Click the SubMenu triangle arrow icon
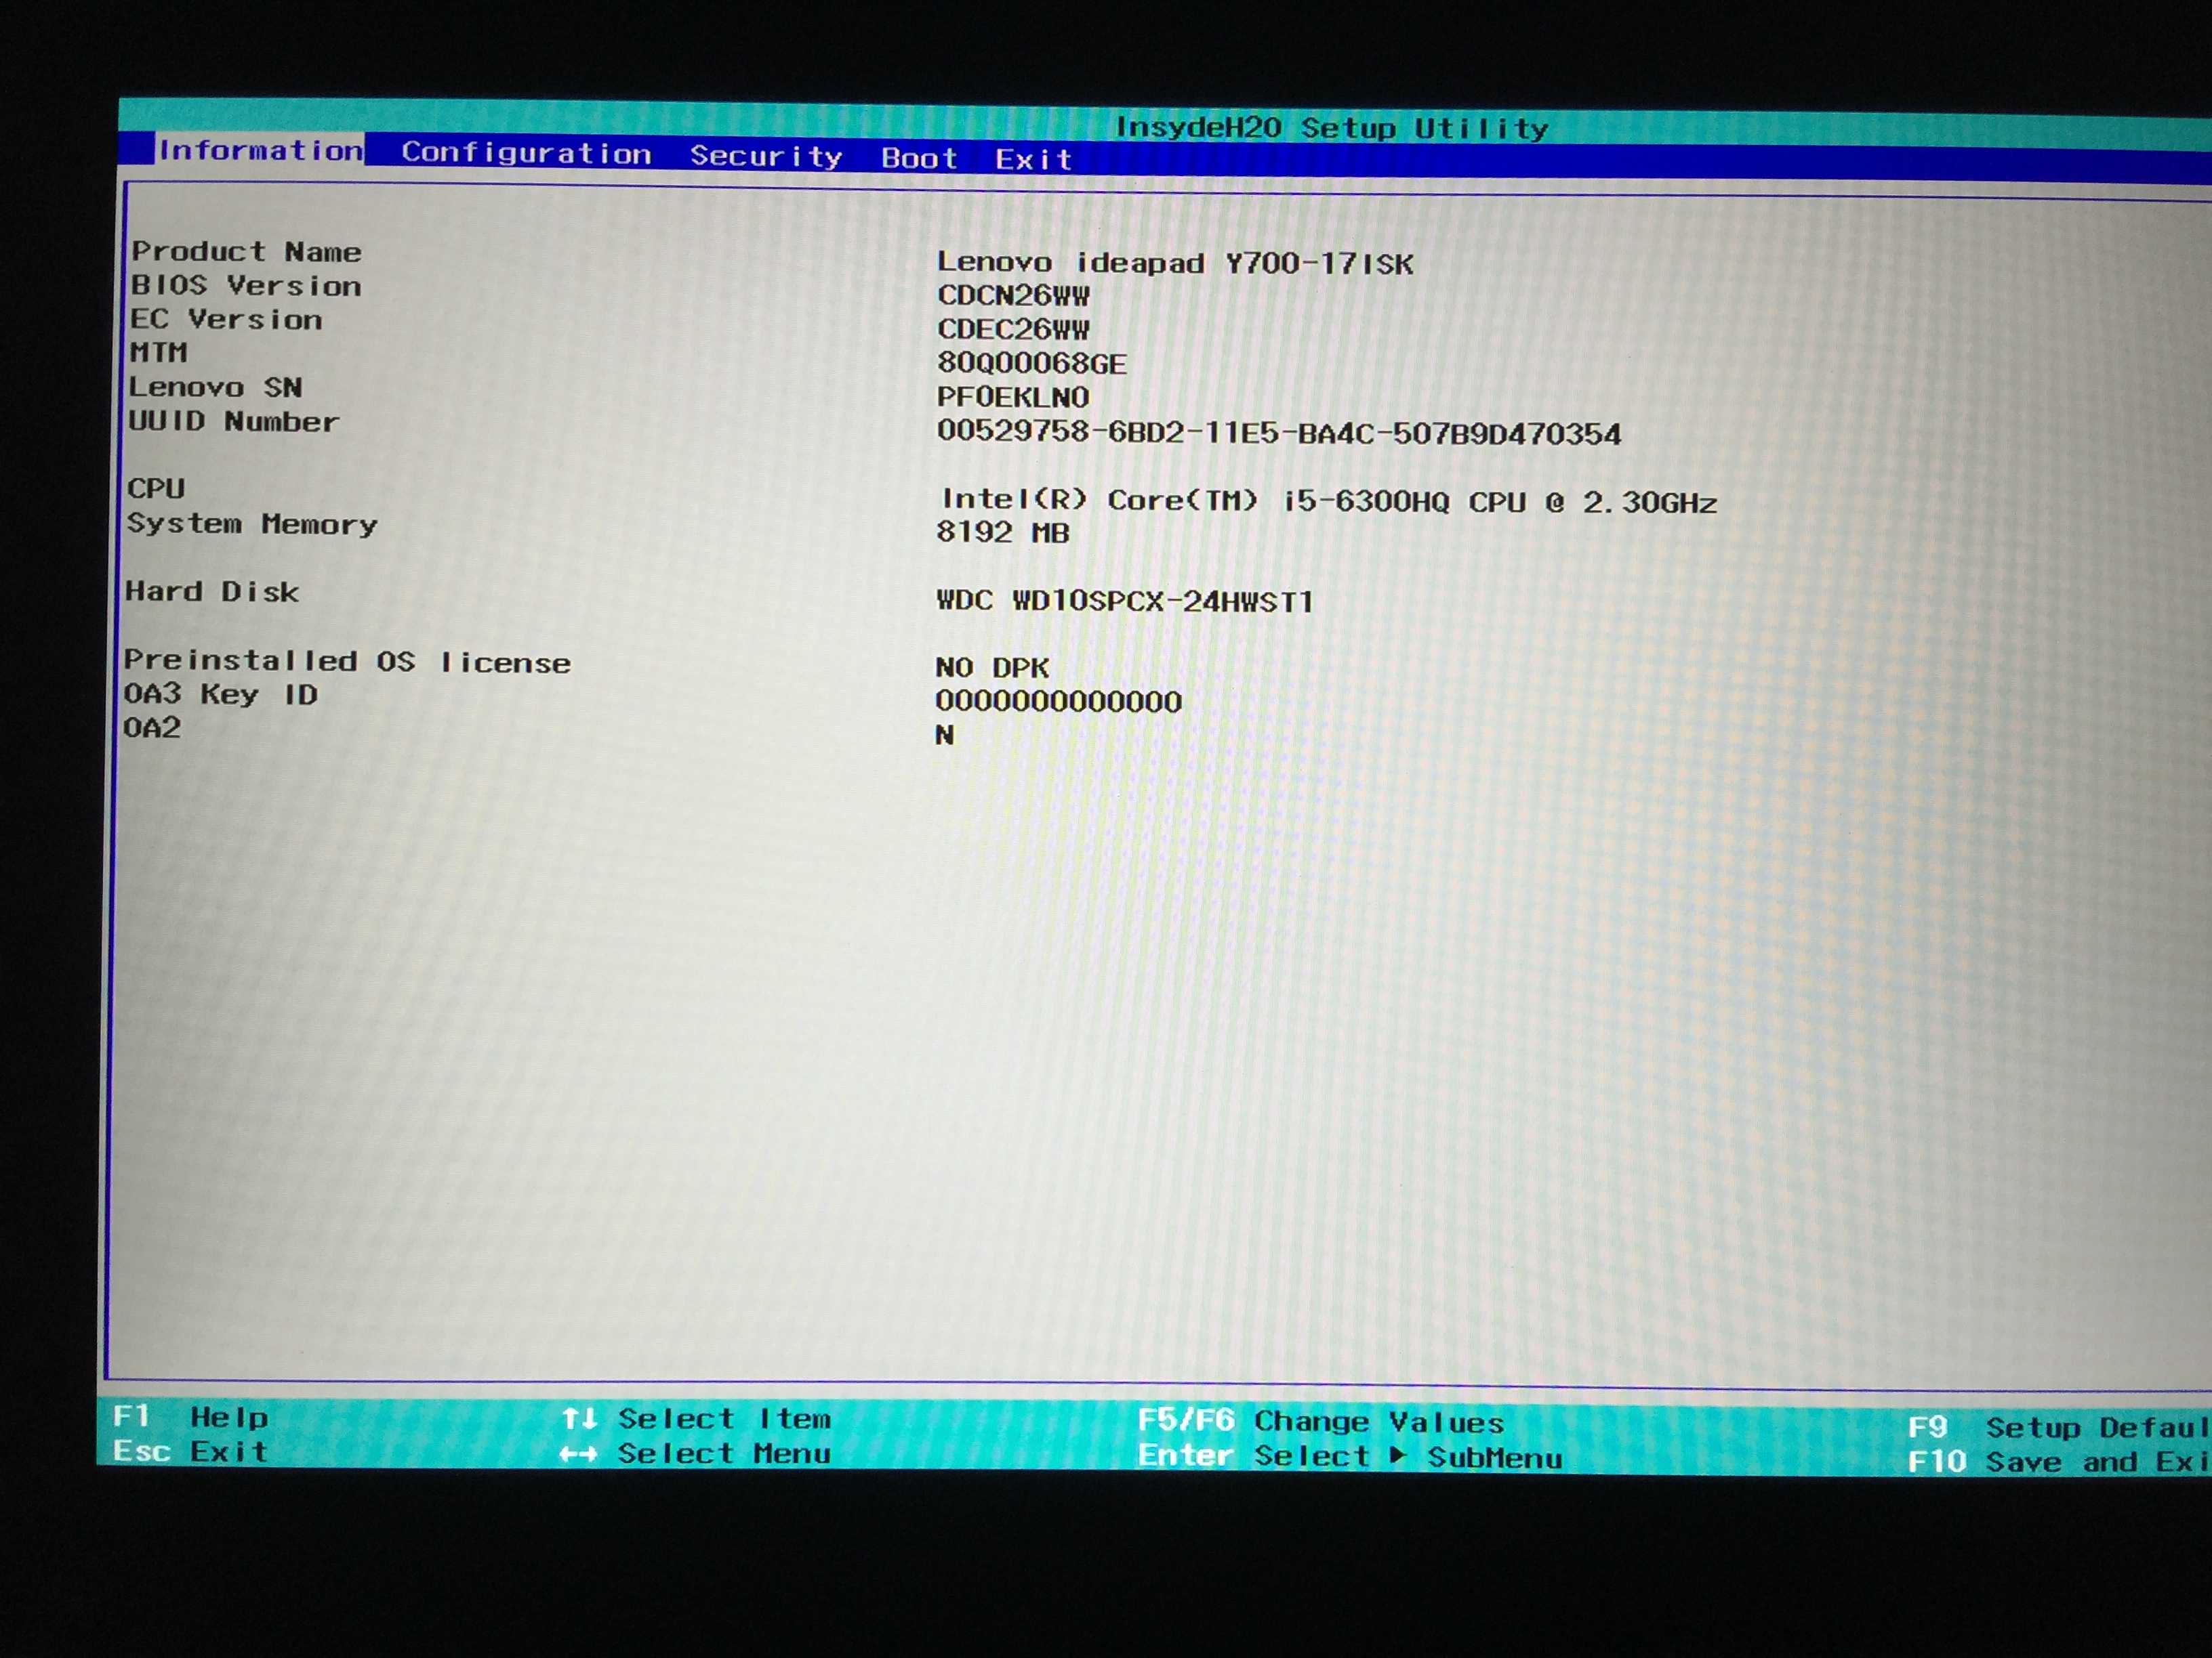2212x1658 pixels. (1398, 1456)
